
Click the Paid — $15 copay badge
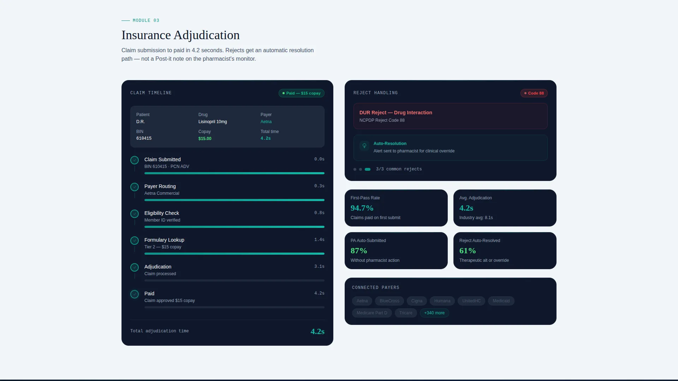[x=302, y=93]
